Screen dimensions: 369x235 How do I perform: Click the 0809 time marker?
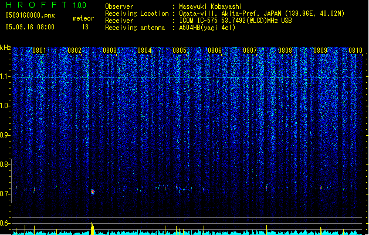(320, 51)
